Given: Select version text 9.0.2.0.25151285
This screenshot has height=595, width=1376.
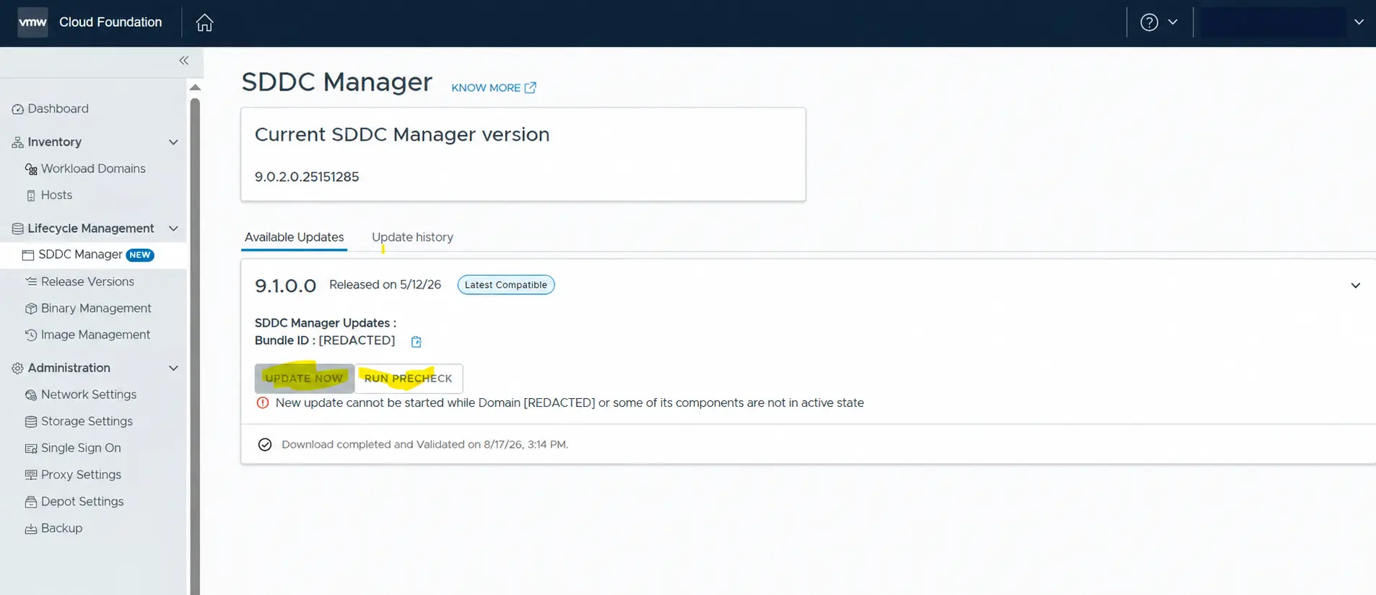Looking at the screenshot, I should pos(307,177).
